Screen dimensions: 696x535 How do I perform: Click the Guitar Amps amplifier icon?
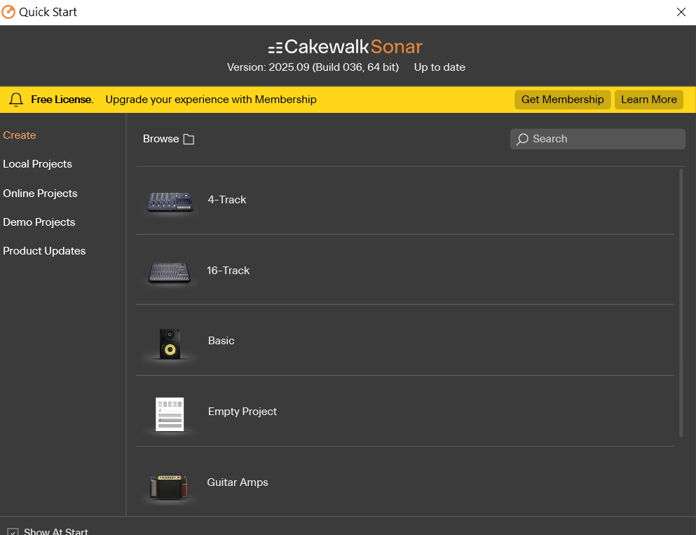tap(170, 486)
